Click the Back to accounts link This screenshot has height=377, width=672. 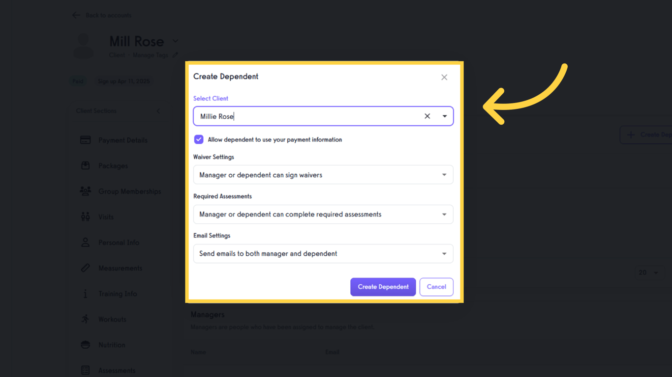101,15
